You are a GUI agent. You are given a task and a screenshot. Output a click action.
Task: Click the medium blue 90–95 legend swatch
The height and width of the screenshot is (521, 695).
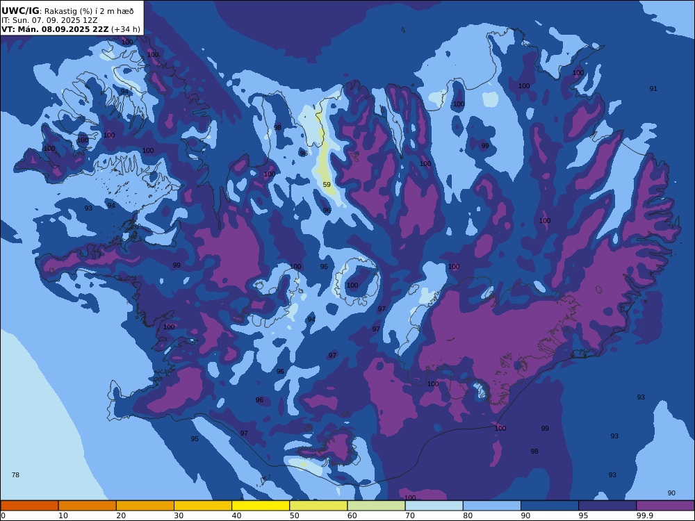550,506
